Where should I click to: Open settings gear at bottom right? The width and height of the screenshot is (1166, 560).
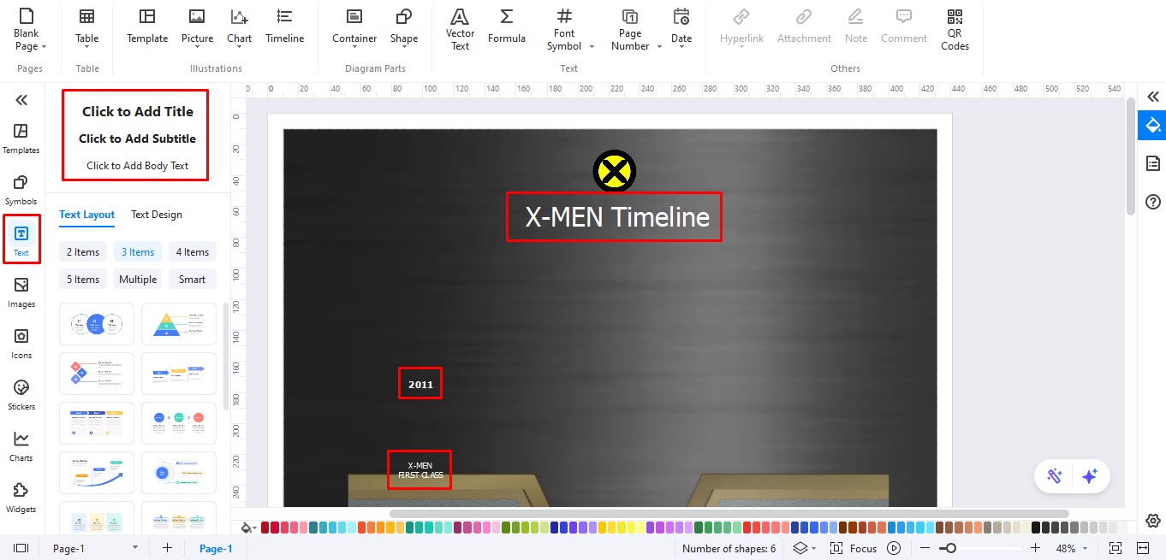coord(1152,521)
